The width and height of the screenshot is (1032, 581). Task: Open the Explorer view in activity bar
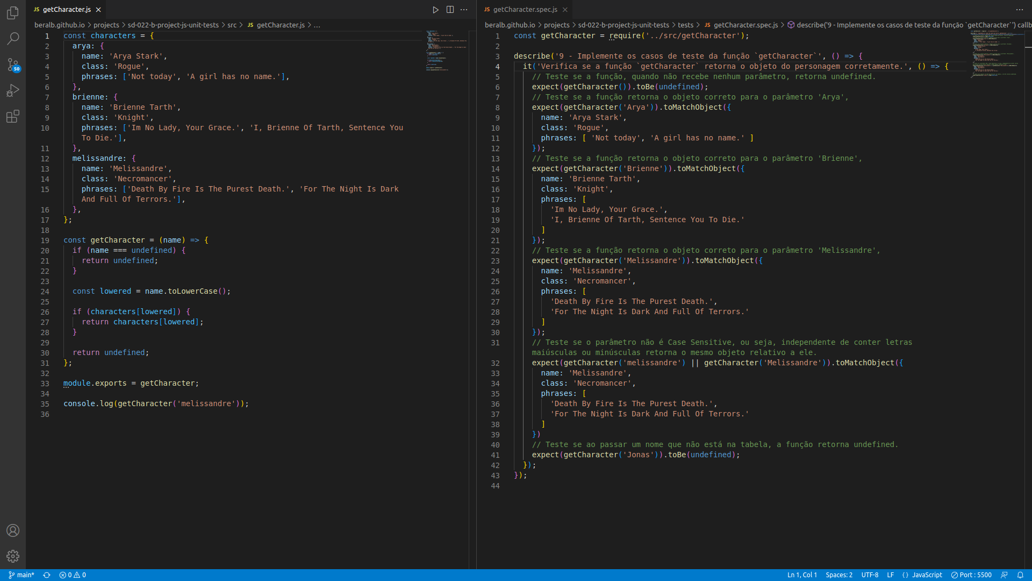[x=13, y=13]
